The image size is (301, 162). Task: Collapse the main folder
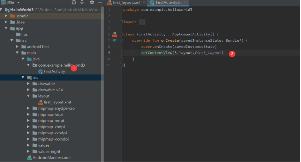pyautogui.click(x=17, y=53)
